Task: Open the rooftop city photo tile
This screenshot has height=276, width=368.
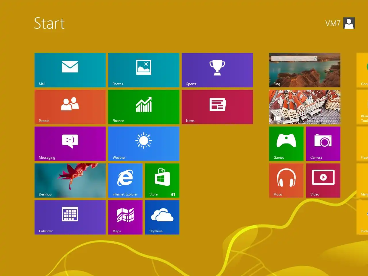Action: click(305, 107)
